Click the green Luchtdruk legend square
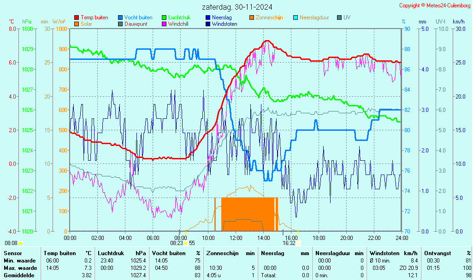The width and height of the screenshot is (473, 280). (x=164, y=17)
